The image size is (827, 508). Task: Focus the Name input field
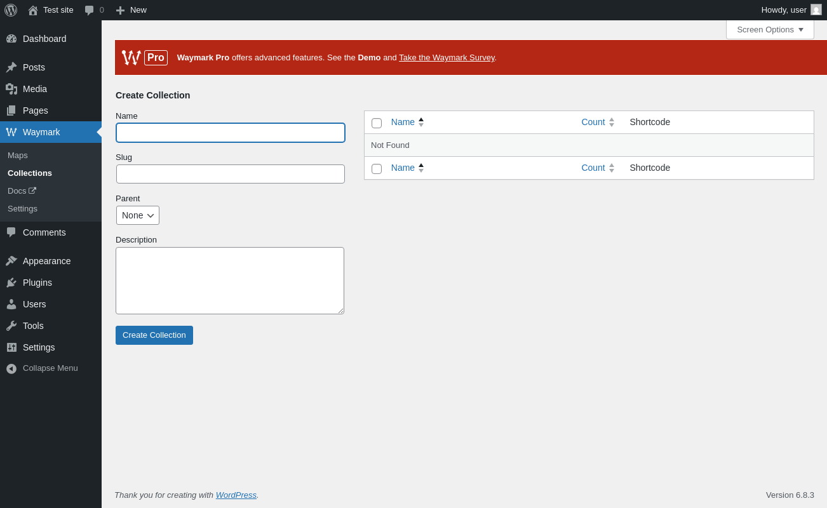pyautogui.click(x=231, y=133)
